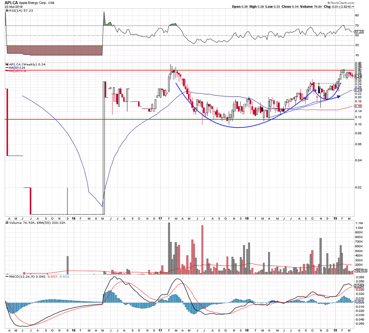This screenshot has height=333, width=369.
Task: Click the price axis label 0.08
Action: tap(358, 133)
